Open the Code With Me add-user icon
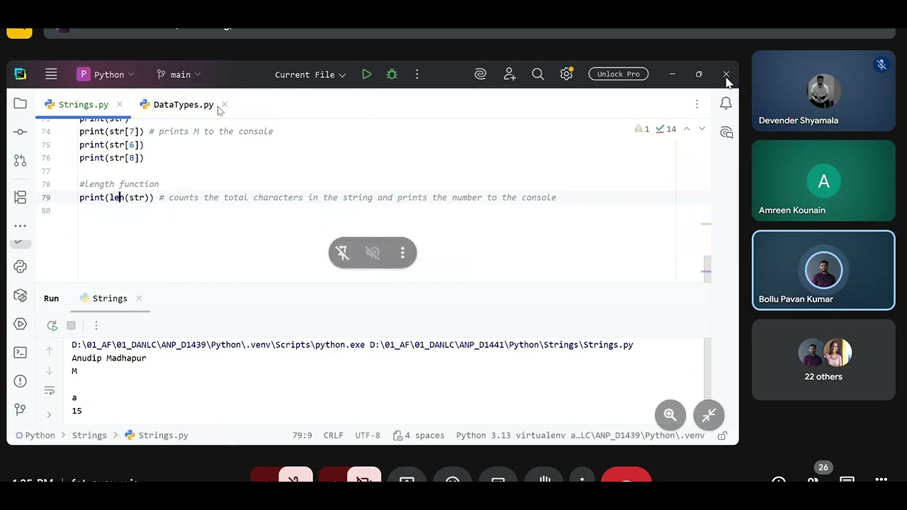Image resolution: width=907 pixels, height=510 pixels. tap(509, 74)
